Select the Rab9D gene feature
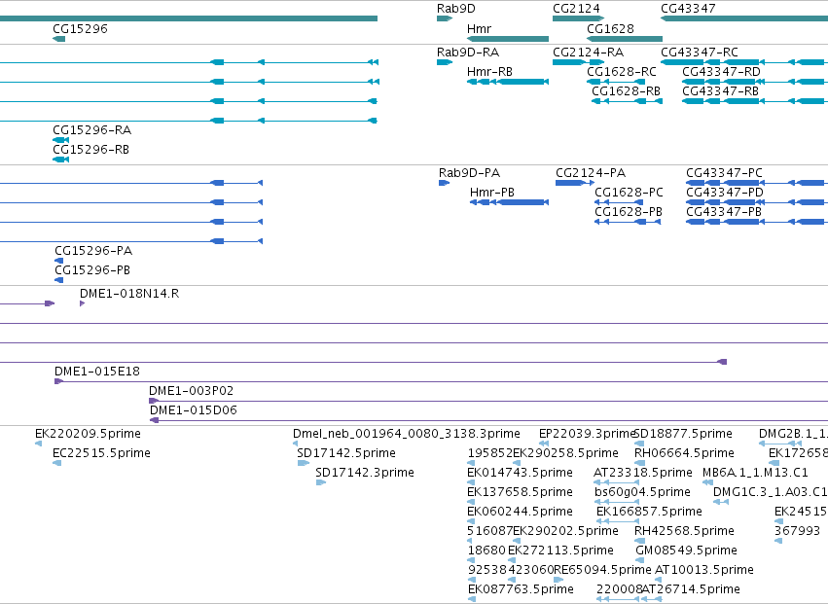The width and height of the screenshot is (828, 604). click(x=445, y=18)
